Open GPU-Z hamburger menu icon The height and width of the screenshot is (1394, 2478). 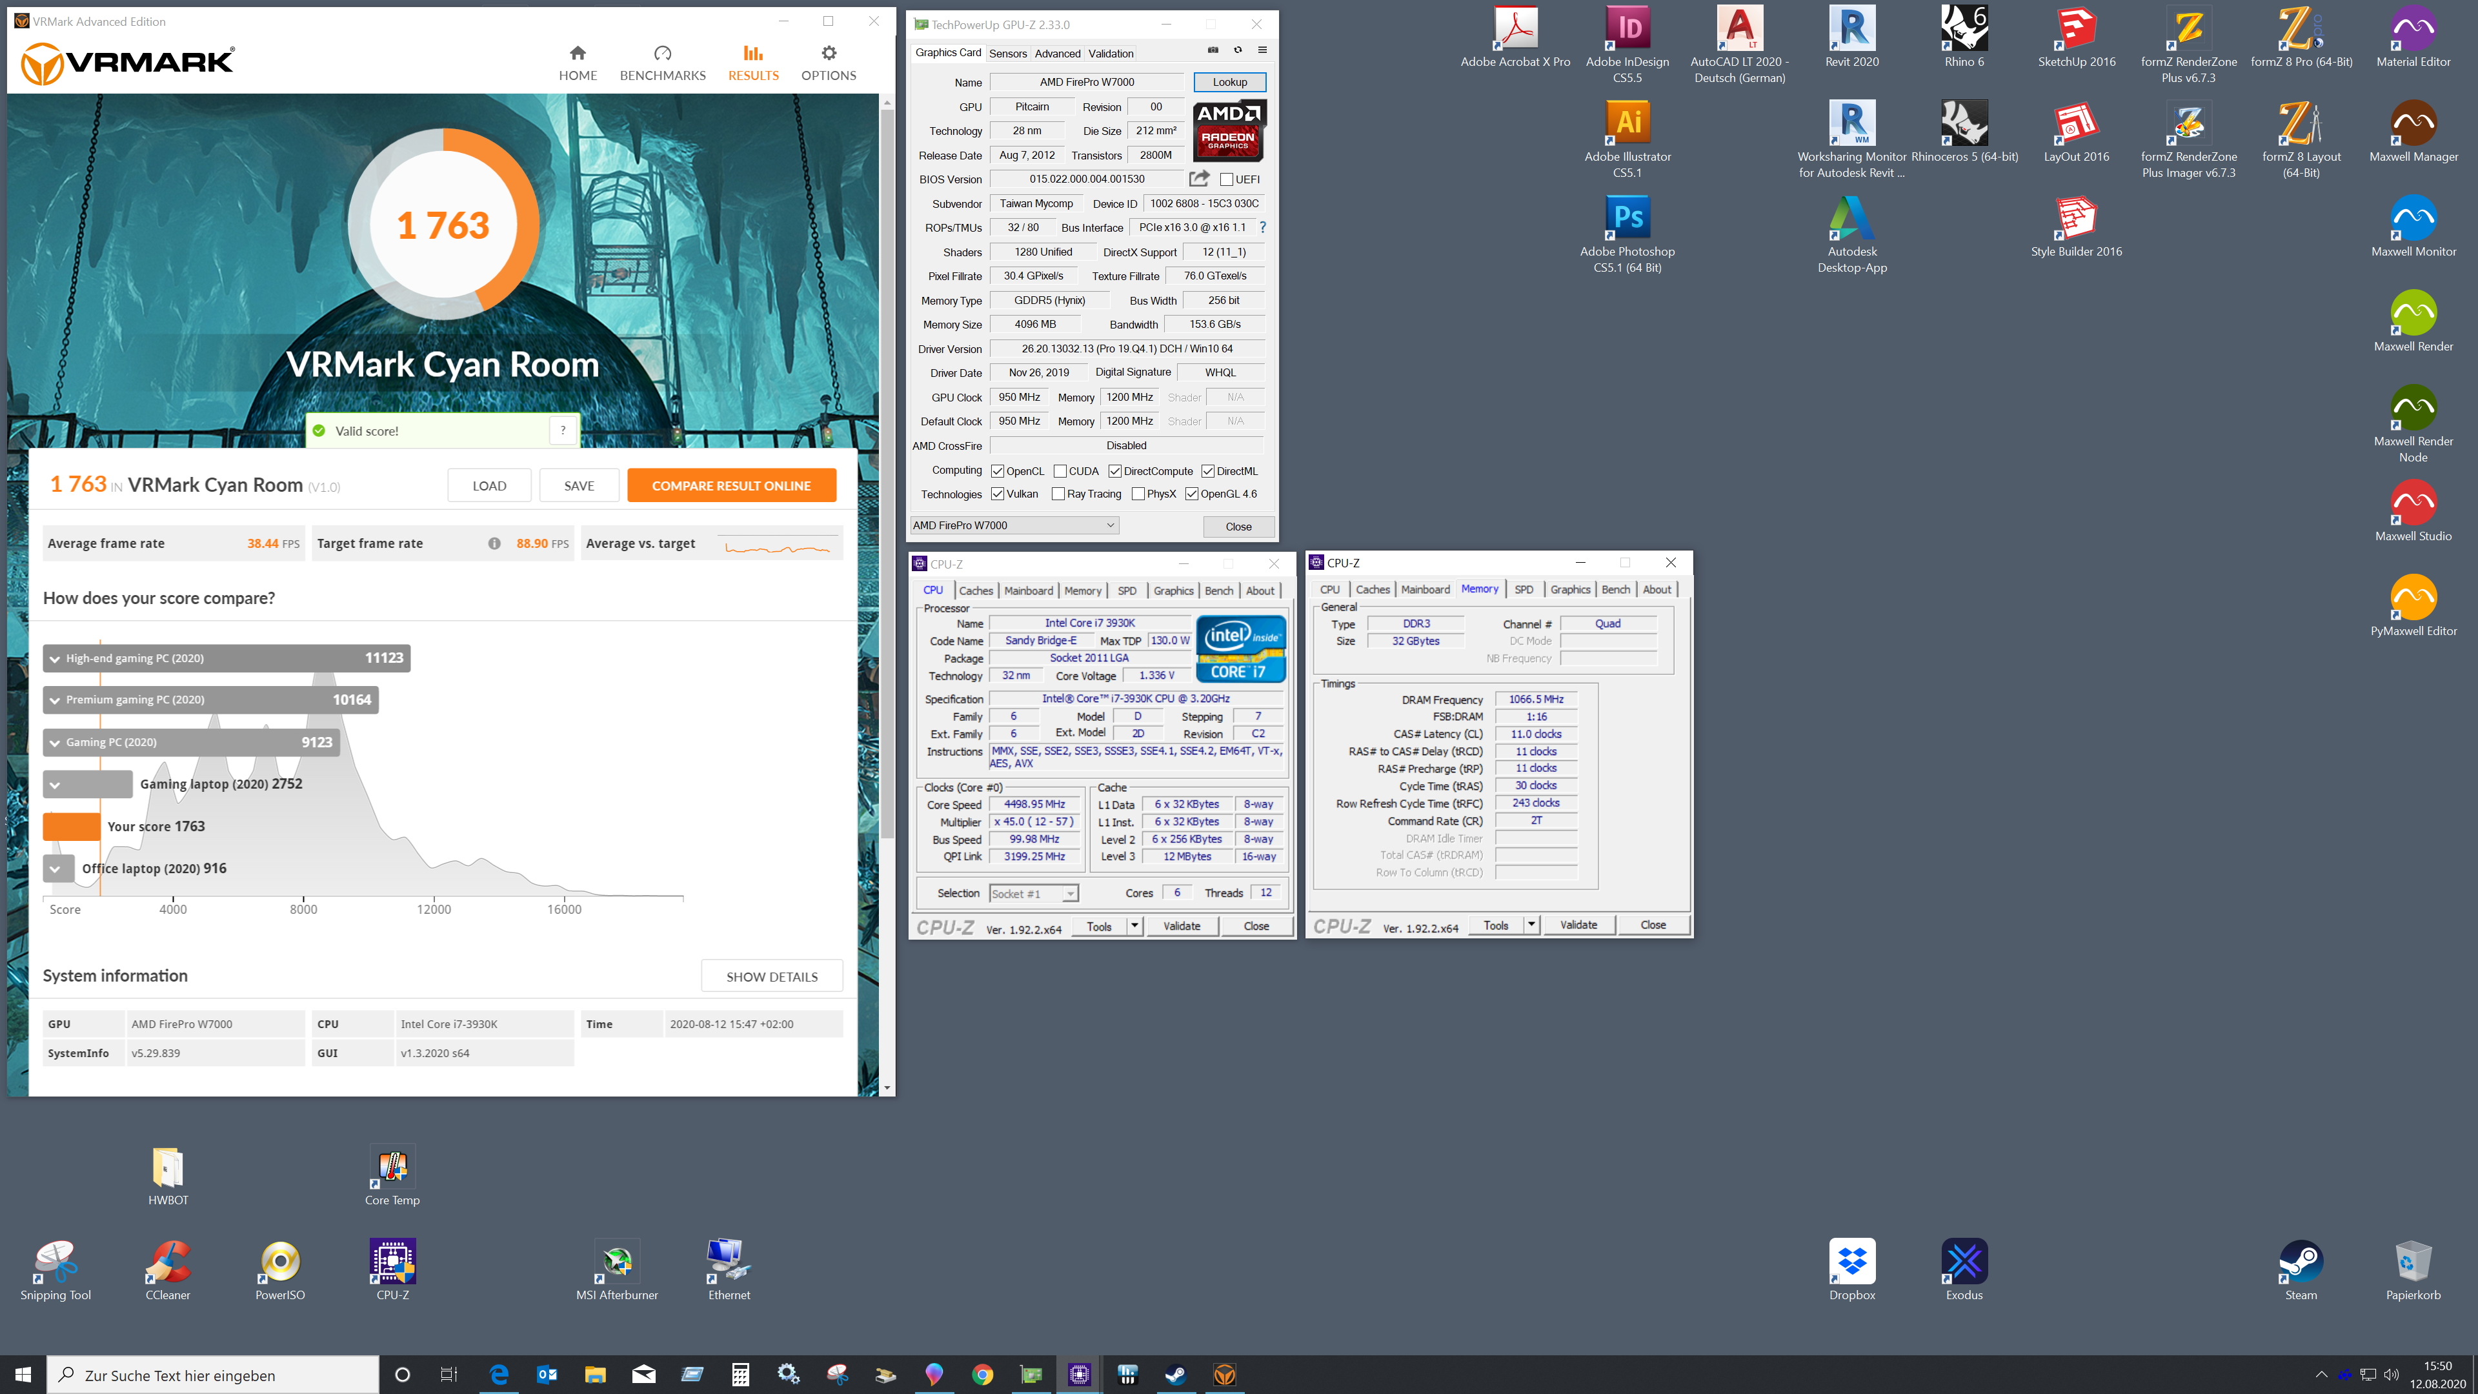click(x=1262, y=51)
